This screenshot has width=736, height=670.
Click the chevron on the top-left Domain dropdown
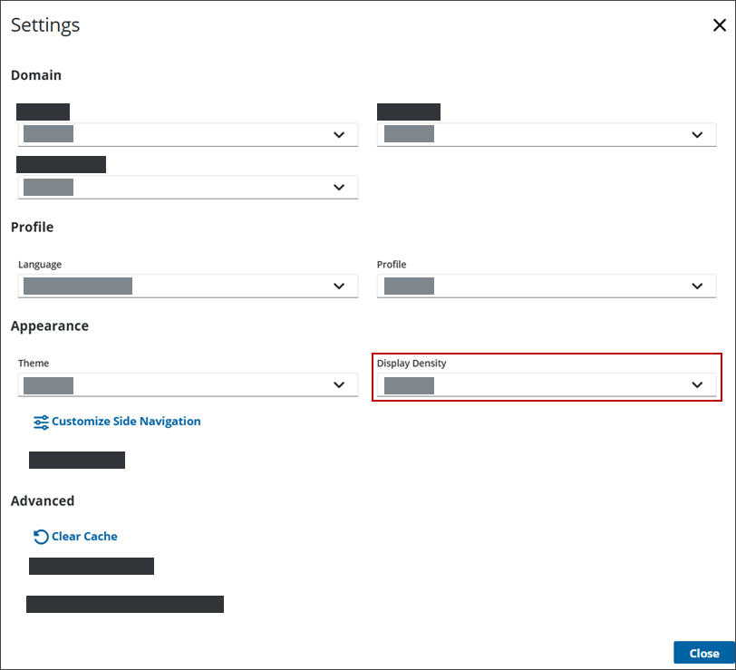pos(339,135)
